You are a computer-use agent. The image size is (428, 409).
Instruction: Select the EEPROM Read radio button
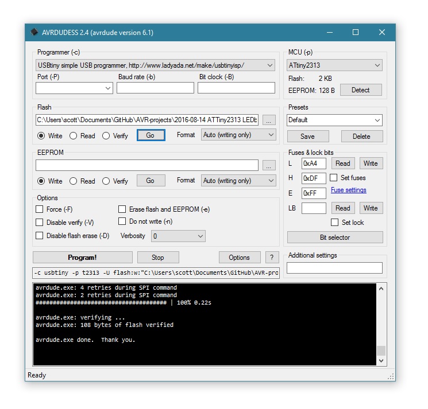click(x=73, y=181)
